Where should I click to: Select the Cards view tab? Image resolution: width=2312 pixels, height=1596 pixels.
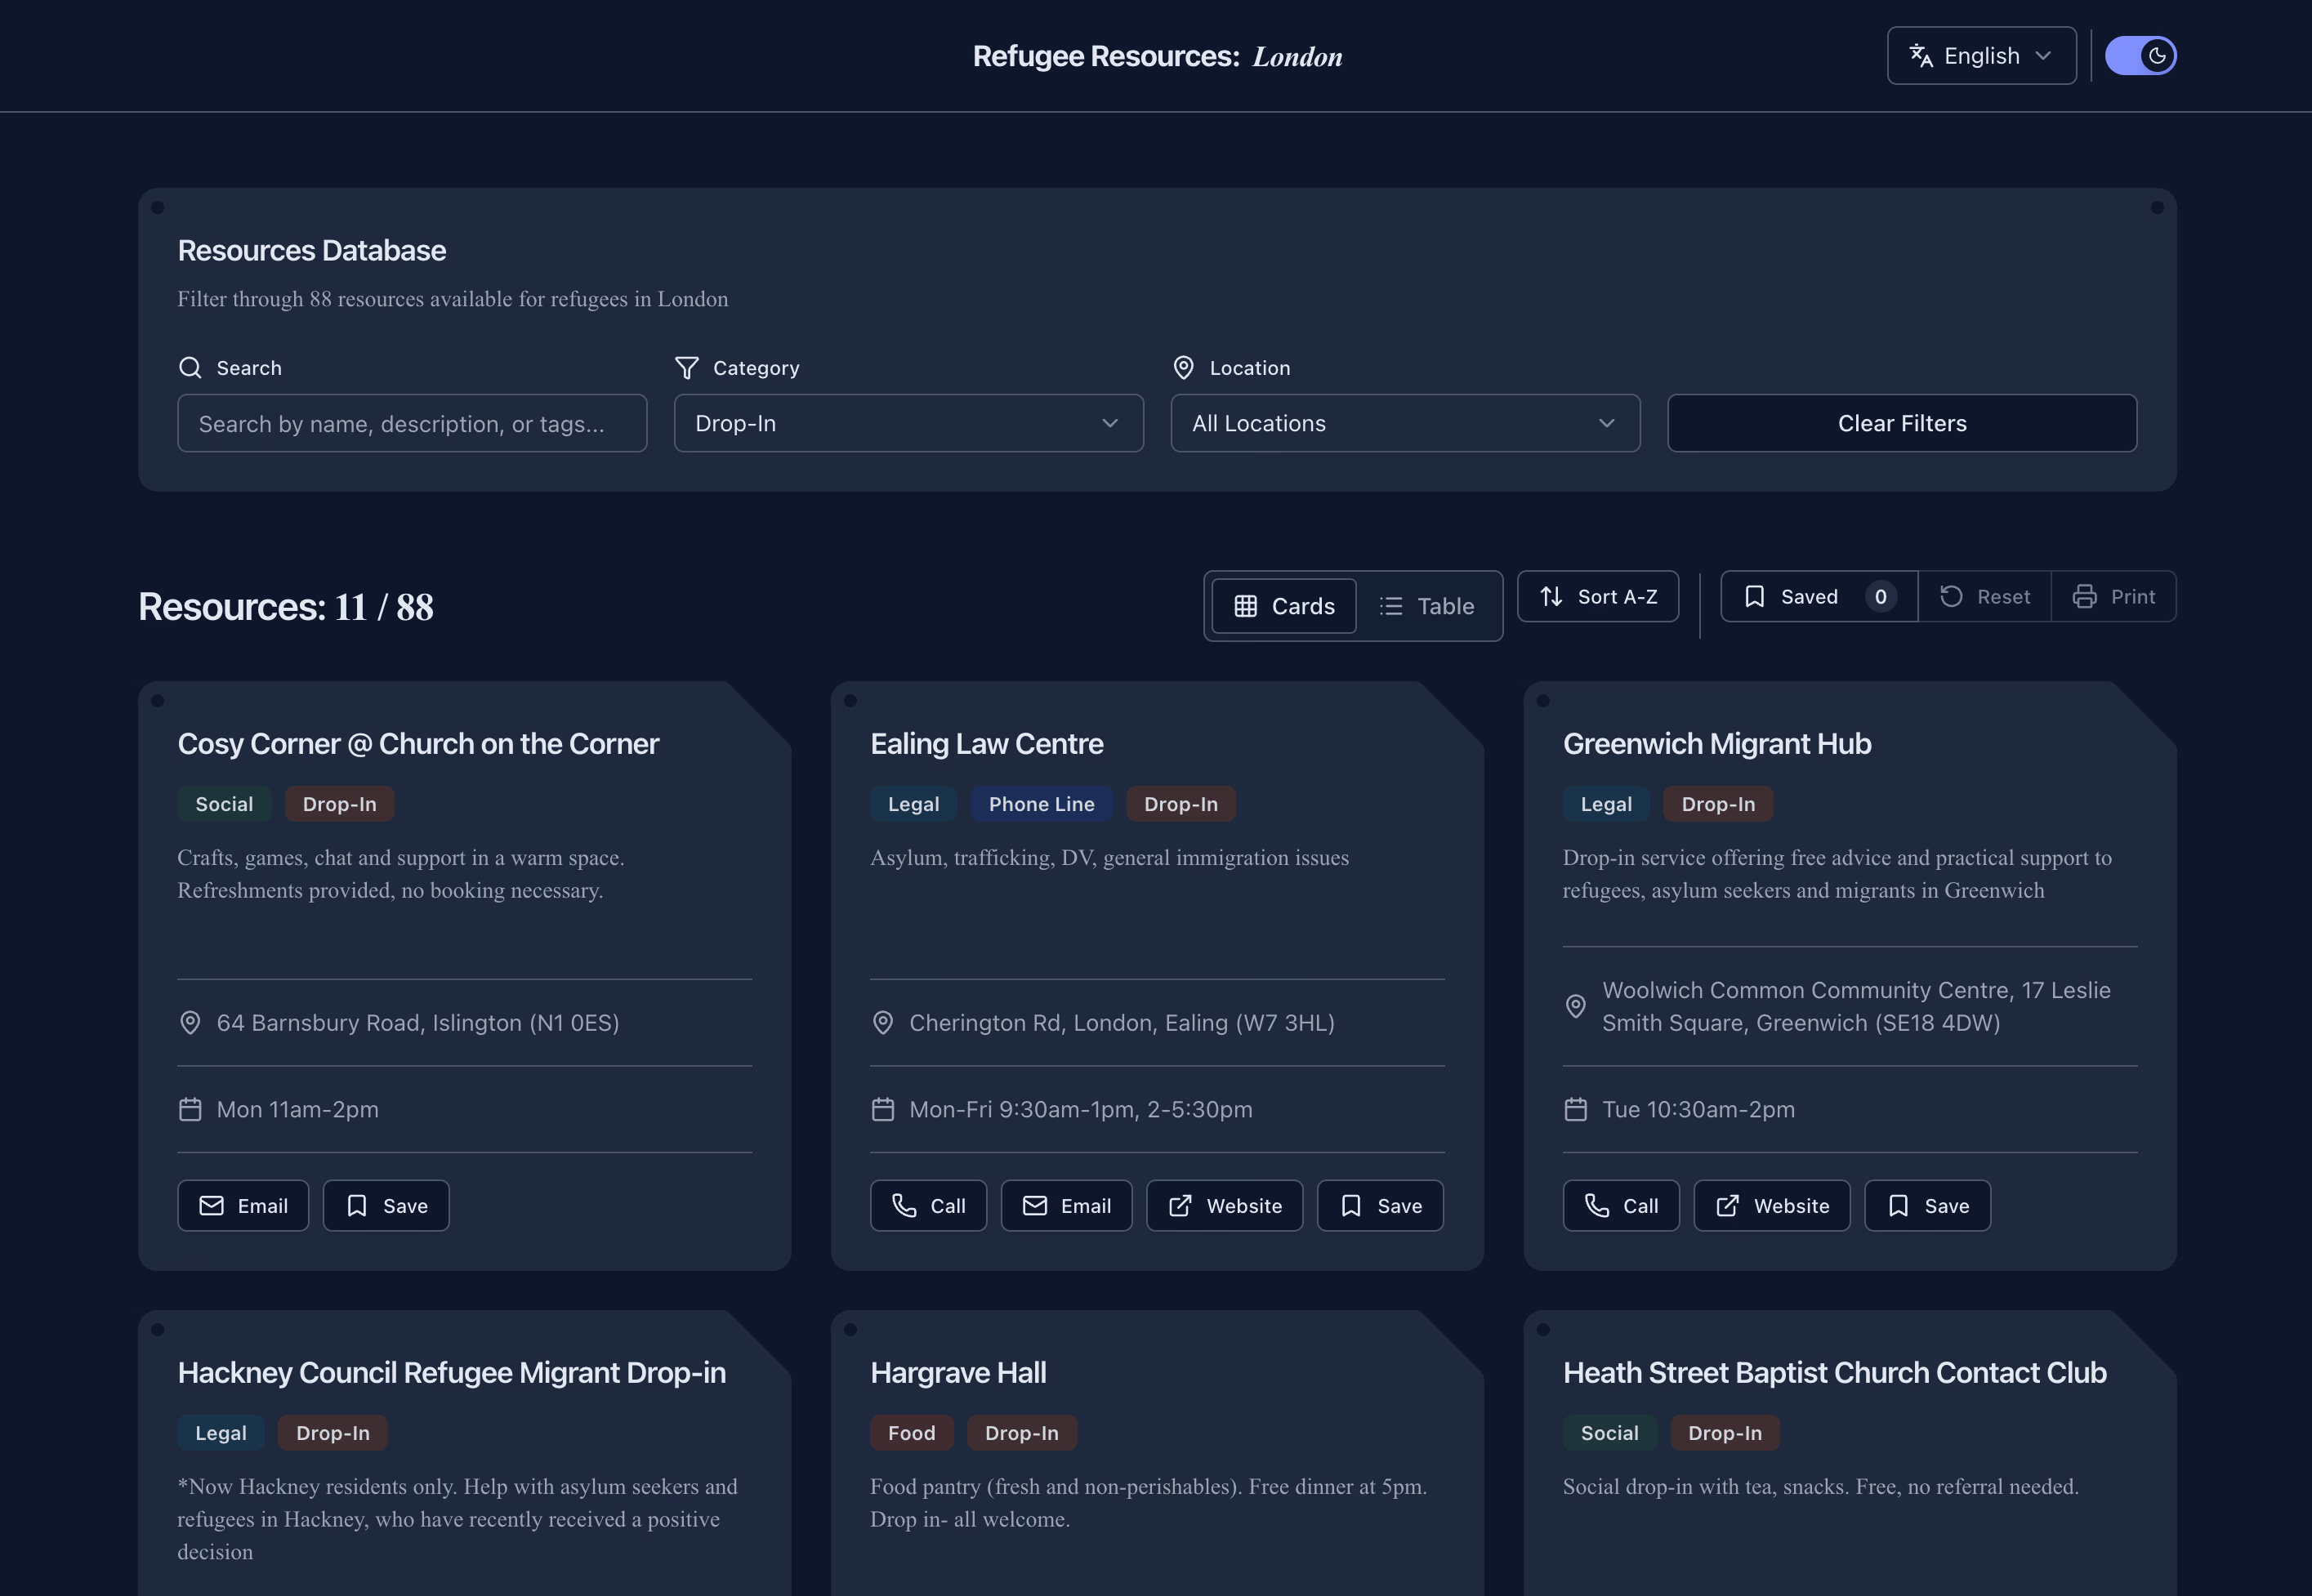(x=1284, y=606)
